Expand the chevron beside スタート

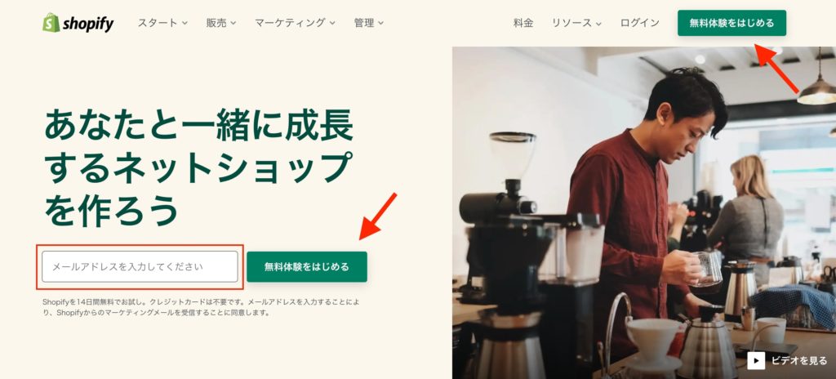pos(185,24)
